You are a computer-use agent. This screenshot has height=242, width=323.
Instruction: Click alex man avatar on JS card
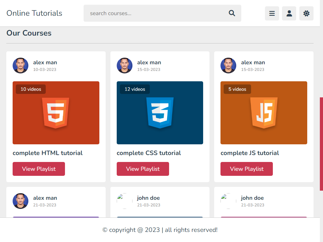click(228, 66)
